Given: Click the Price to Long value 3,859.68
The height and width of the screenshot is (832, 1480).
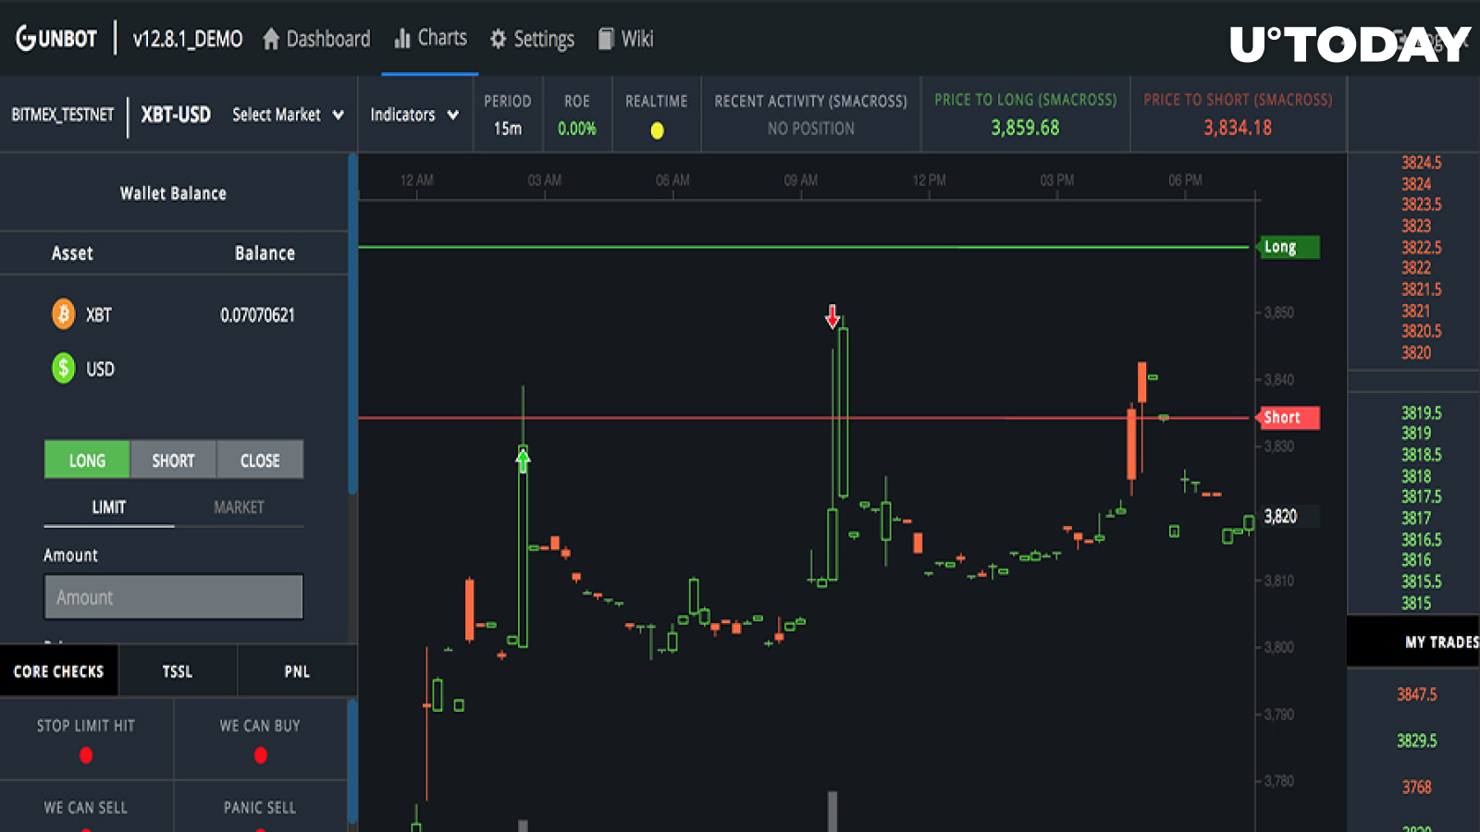Looking at the screenshot, I should click(x=1025, y=128).
